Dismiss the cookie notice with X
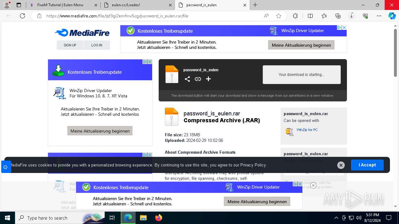 pos(341,165)
